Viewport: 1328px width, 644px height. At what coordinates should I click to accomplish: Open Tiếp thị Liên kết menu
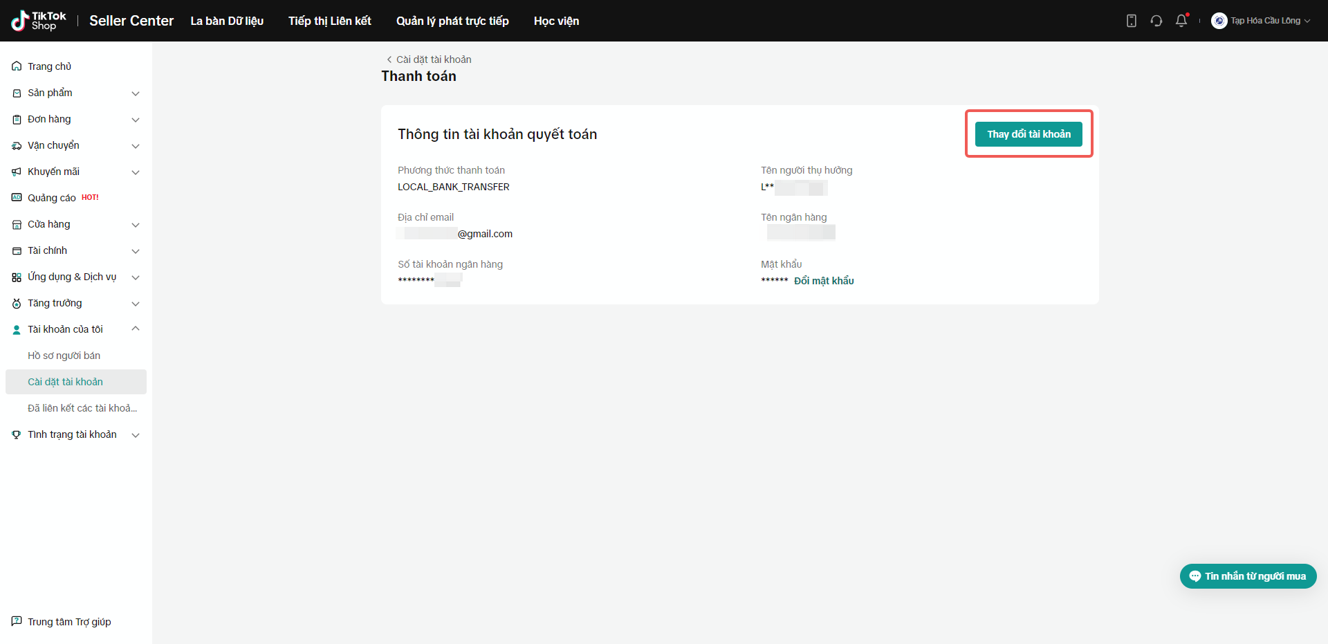point(329,21)
